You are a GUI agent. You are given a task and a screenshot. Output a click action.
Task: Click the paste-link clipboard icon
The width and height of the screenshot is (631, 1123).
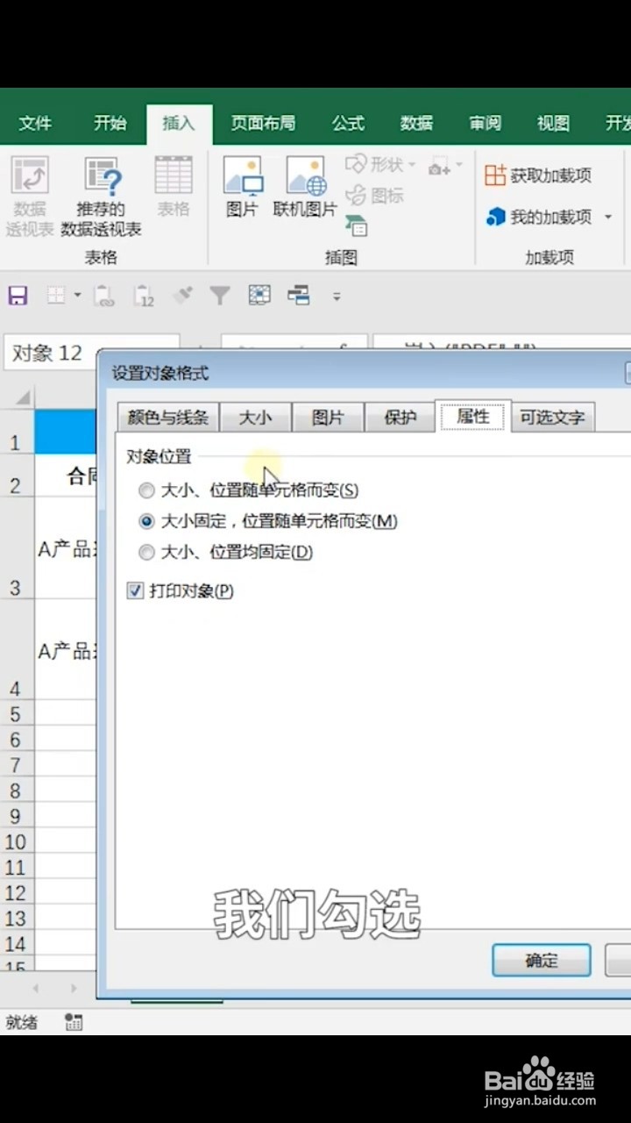(x=104, y=297)
